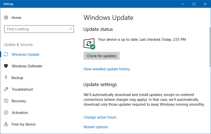Click the Windows Defender shield icon
Viewport: 211px width, 134px height.
6,66
